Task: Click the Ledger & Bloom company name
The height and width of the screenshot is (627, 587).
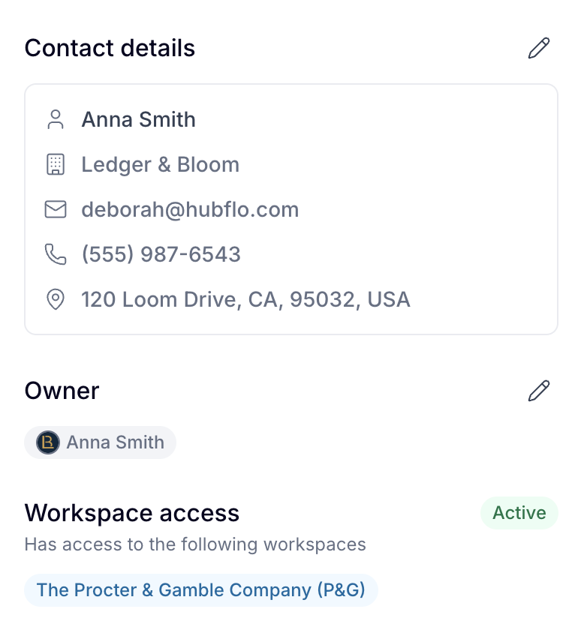Action: pyautogui.click(x=160, y=164)
